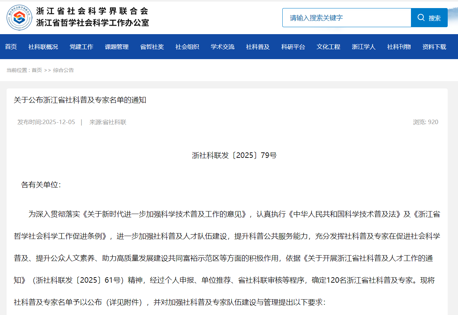Click the magnifying glass search icon
Screen dimensions: 458x315
click(421, 18)
